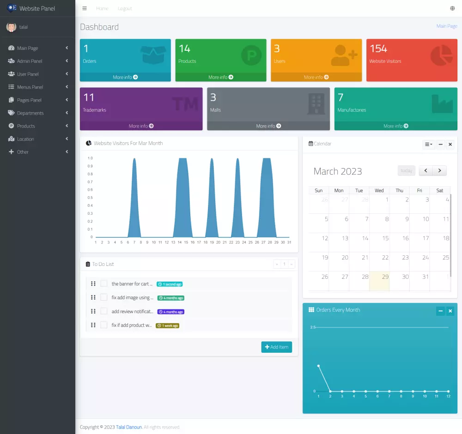Viewport: 462px width, 434px height.
Task: Open the Calendar panel options dropdown
Action: tap(428, 144)
